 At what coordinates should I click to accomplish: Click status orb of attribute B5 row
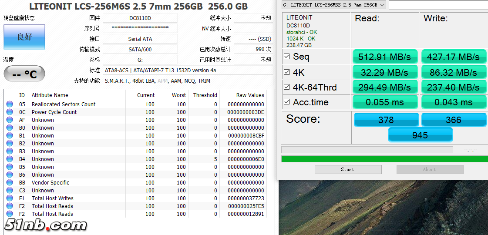click(10, 167)
